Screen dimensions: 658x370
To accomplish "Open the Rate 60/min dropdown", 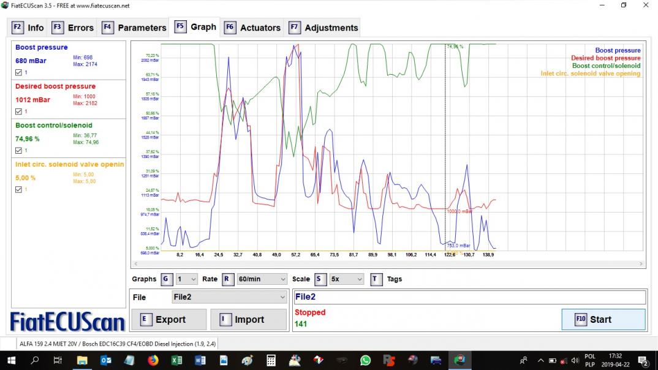I will coord(262,279).
